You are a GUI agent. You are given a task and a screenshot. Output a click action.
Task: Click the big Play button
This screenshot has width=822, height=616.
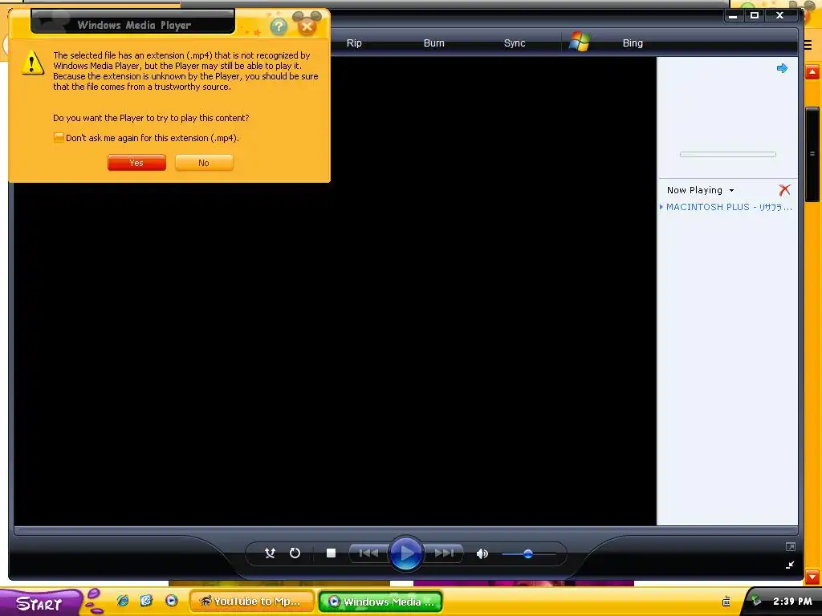click(405, 553)
